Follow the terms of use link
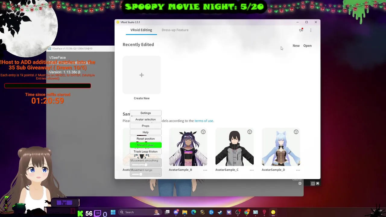The width and height of the screenshot is (386, 217). (x=204, y=121)
